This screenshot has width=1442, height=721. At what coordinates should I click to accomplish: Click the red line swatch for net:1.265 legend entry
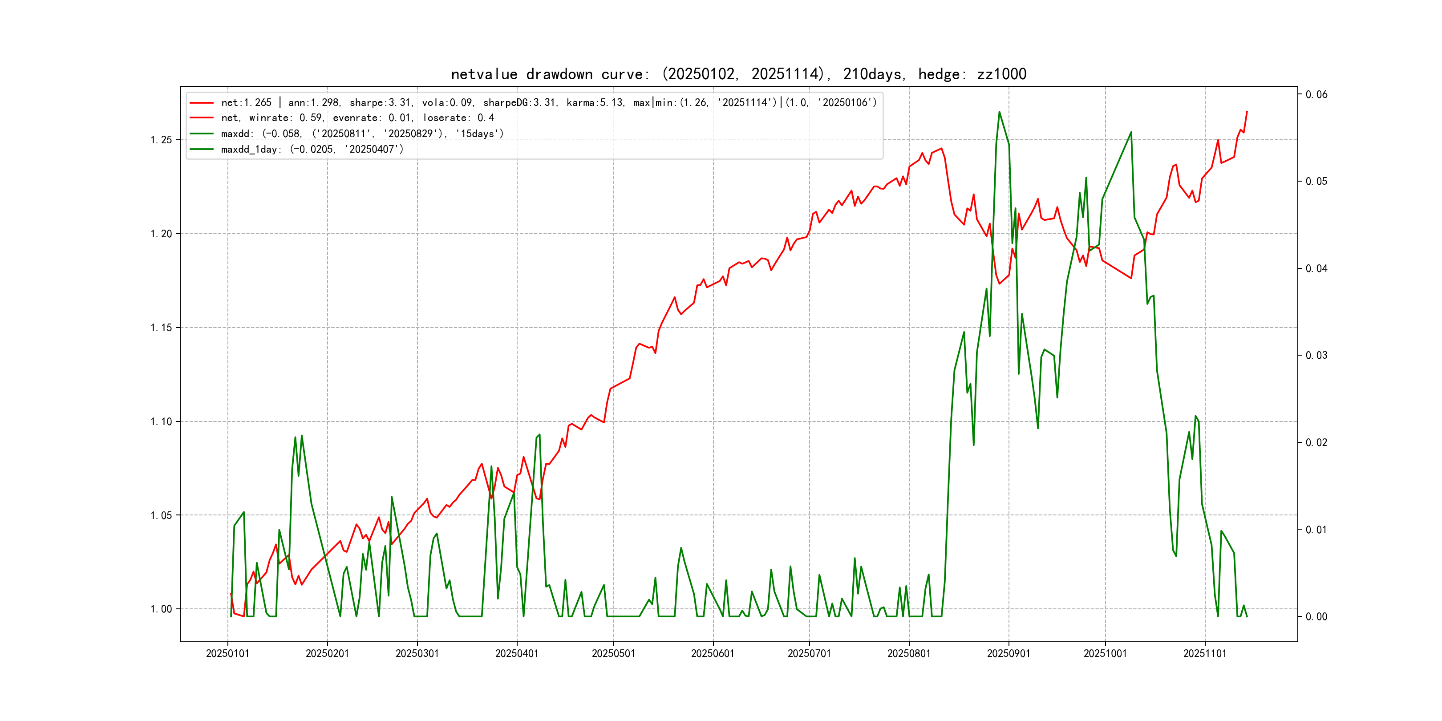[202, 103]
